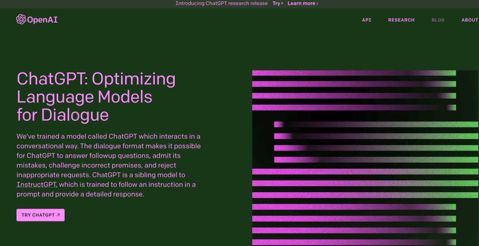Click the Try ChatGPT button
The width and height of the screenshot is (479, 246).
point(40,215)
